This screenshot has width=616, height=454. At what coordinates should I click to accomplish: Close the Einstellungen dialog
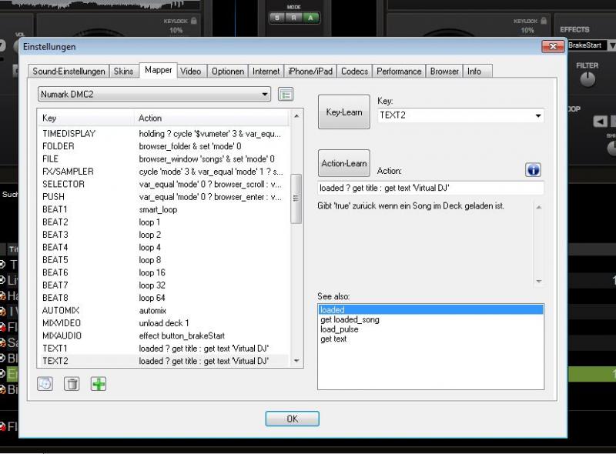click(x=553, y=46)
